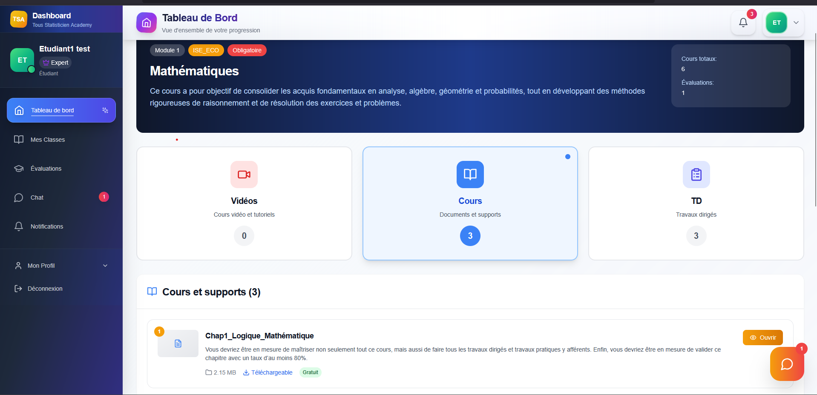Image resolution: width=817 pixels, height=395 pixels.
Task: Select the Mes Classes book icon
Action: point(19,139)
